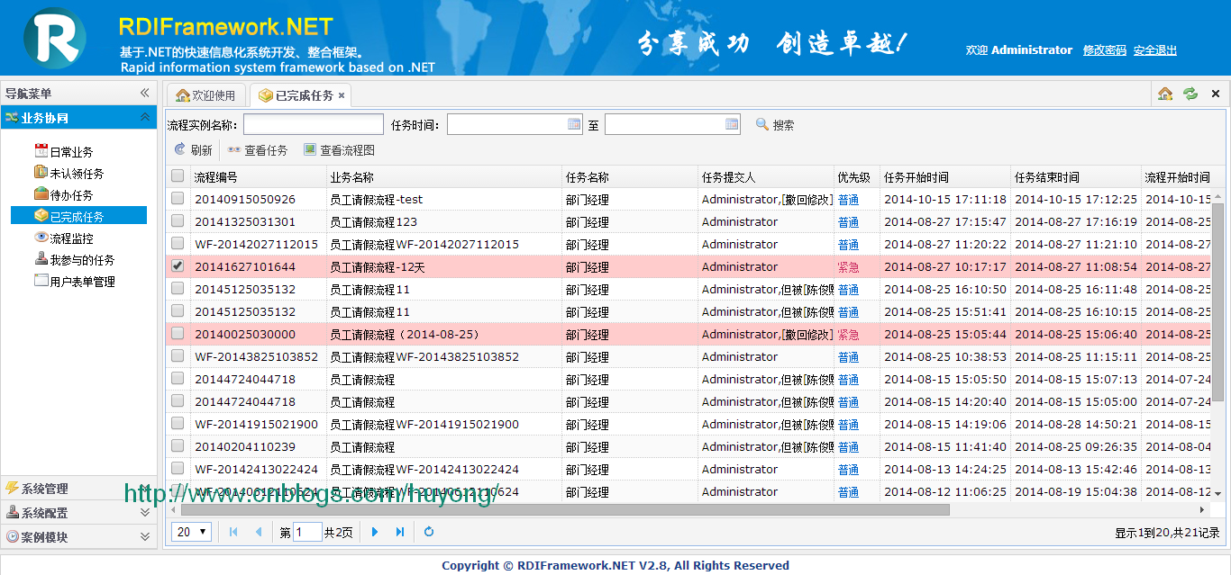1231x575 pixels.
Task: Click 查看任务 toolbar button
Action: coord(258,150)
